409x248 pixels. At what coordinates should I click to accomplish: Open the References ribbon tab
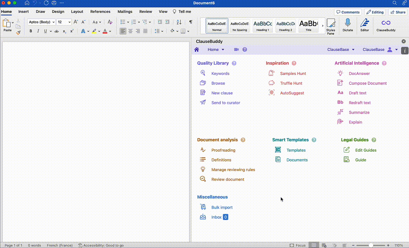click(x=100, y=11)
